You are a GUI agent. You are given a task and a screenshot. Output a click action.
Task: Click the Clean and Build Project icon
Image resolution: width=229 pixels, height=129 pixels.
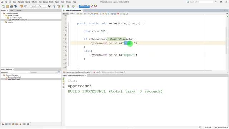59,6
